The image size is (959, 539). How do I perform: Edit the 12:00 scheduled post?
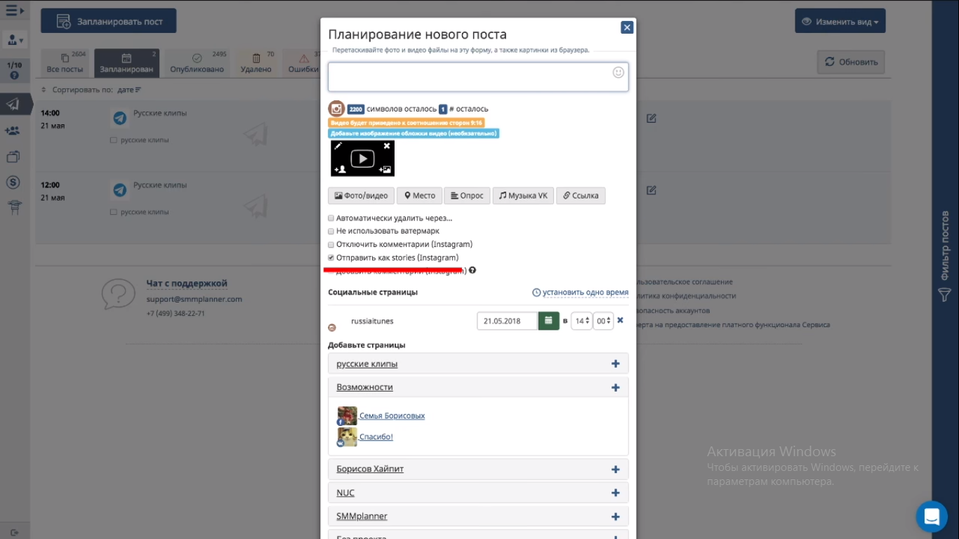click(x=652, y=190)
